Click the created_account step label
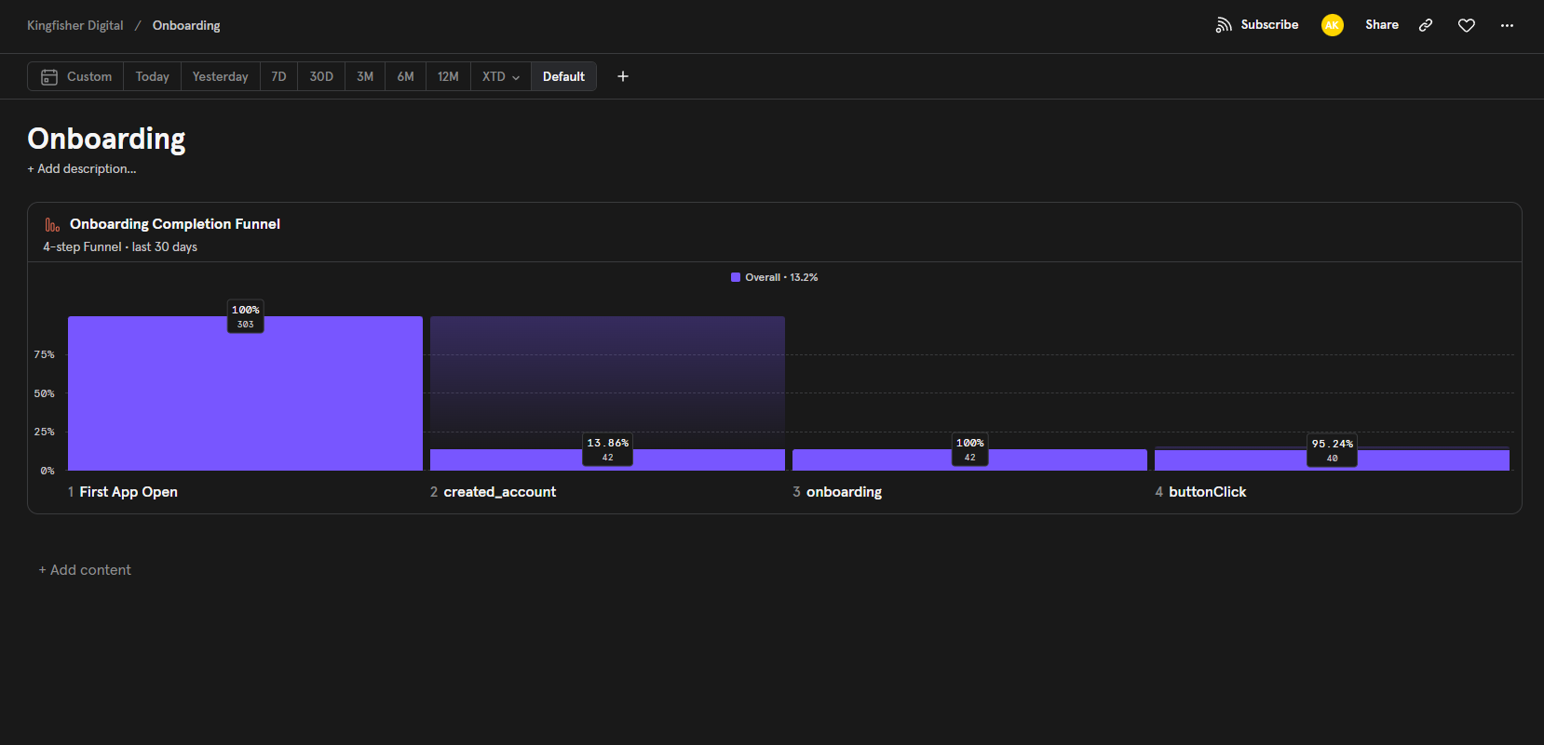Image resolution: width=1544 pixels, height=745 pixels. point(500,492)
